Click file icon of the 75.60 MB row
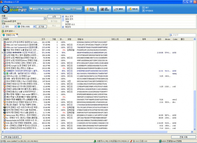197x143 pixels. pos(5,71)
